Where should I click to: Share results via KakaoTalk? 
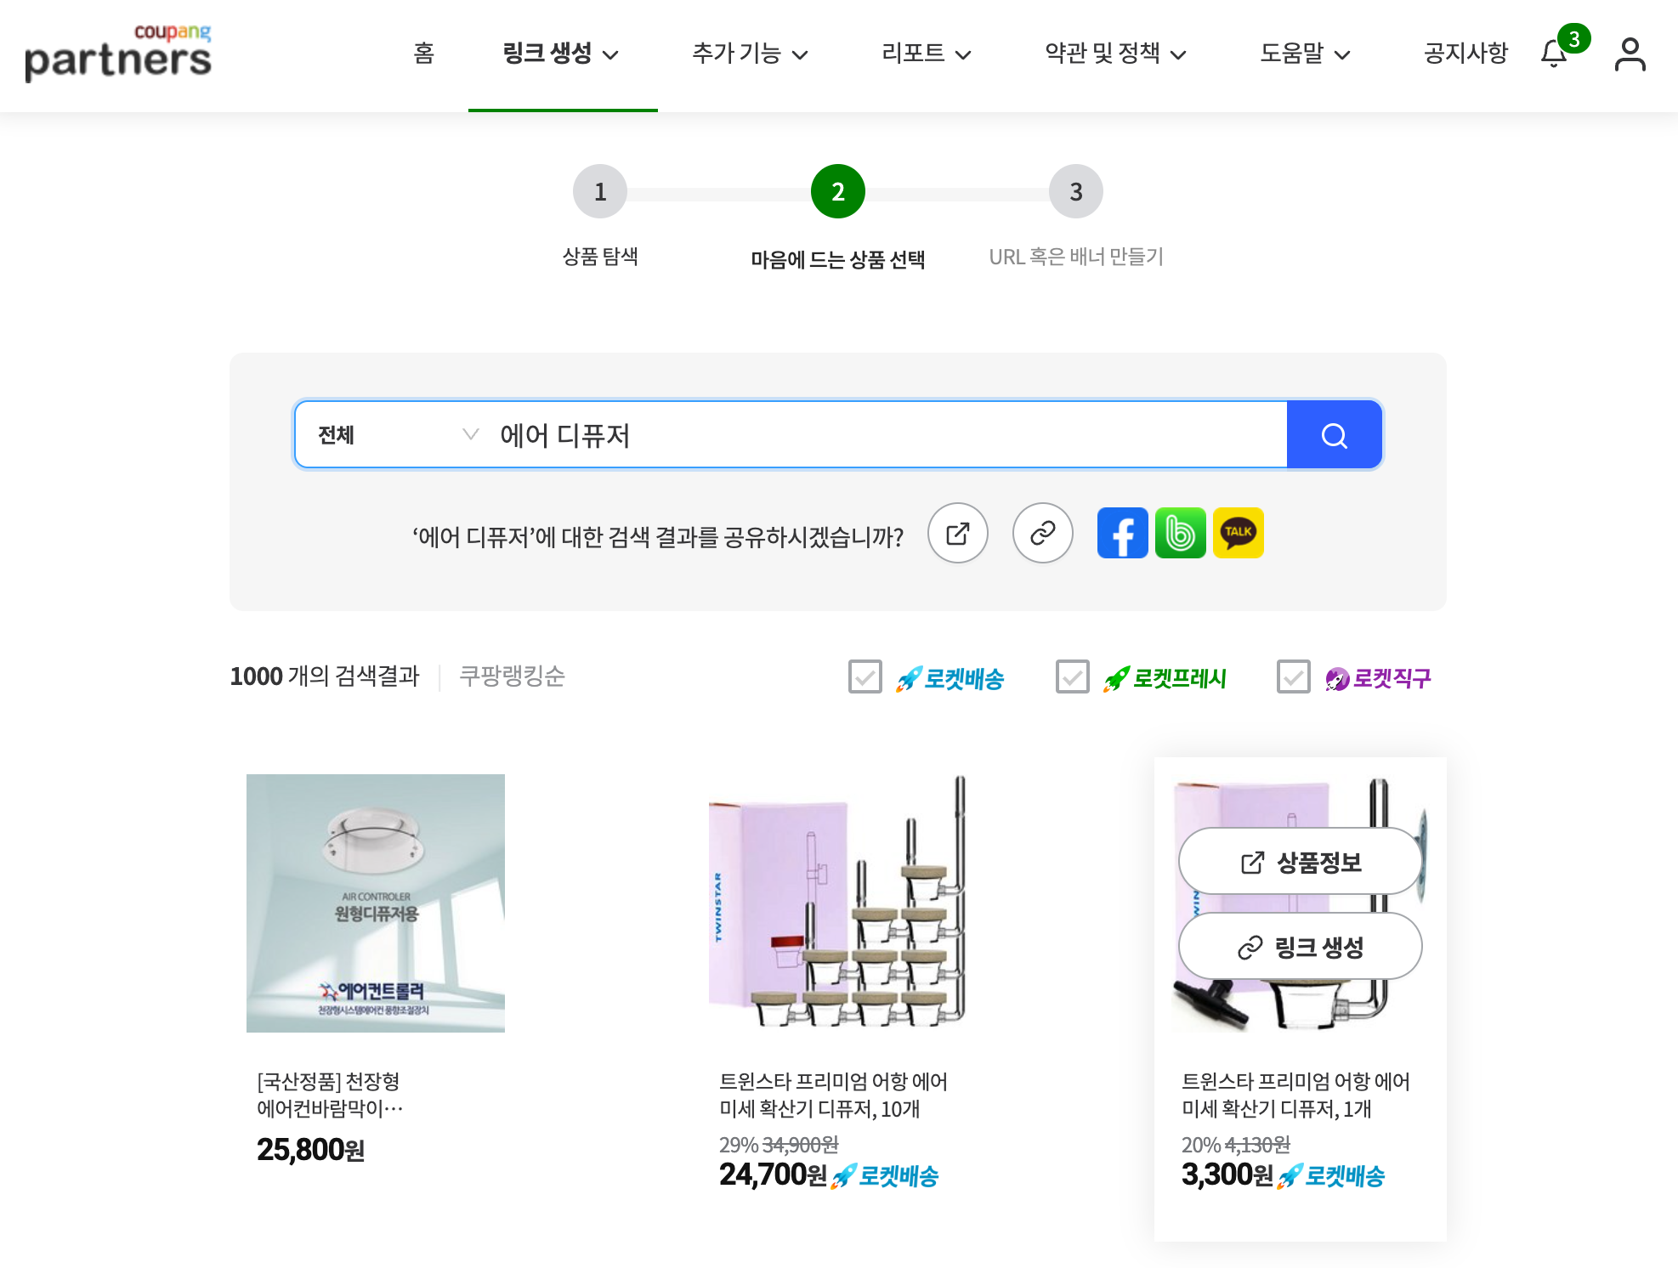[x=1239, y=533]
